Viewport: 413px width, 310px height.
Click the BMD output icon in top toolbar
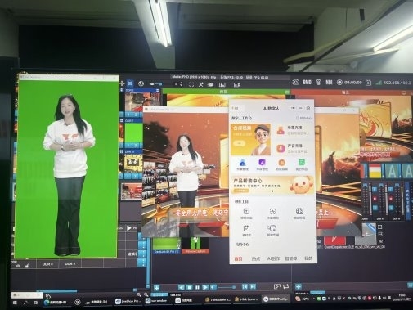pyautogui.click(x=308, y=82)
